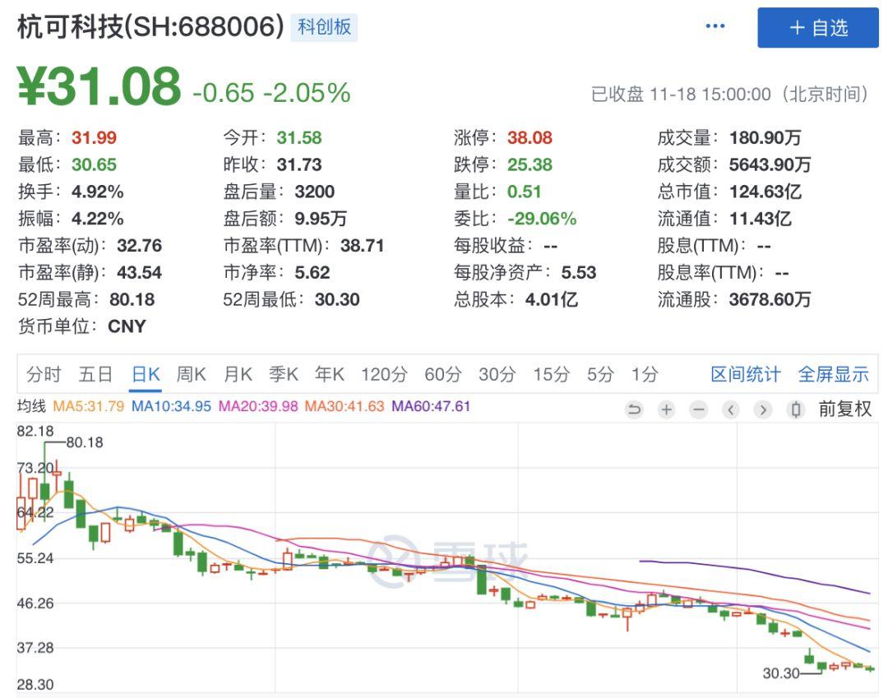
Task: Click the stock title 杭可科技(SH:688006)
Action: point(150,26)
